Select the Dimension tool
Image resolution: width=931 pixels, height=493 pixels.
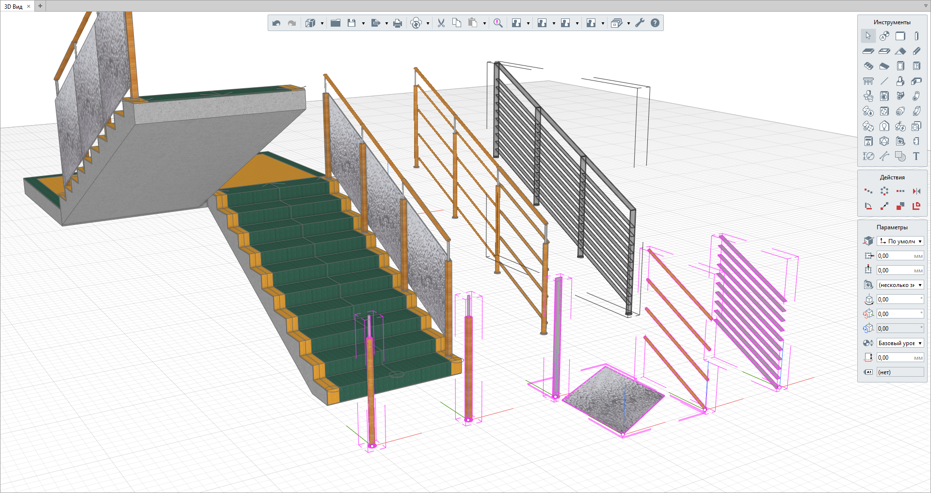(868, 156)
